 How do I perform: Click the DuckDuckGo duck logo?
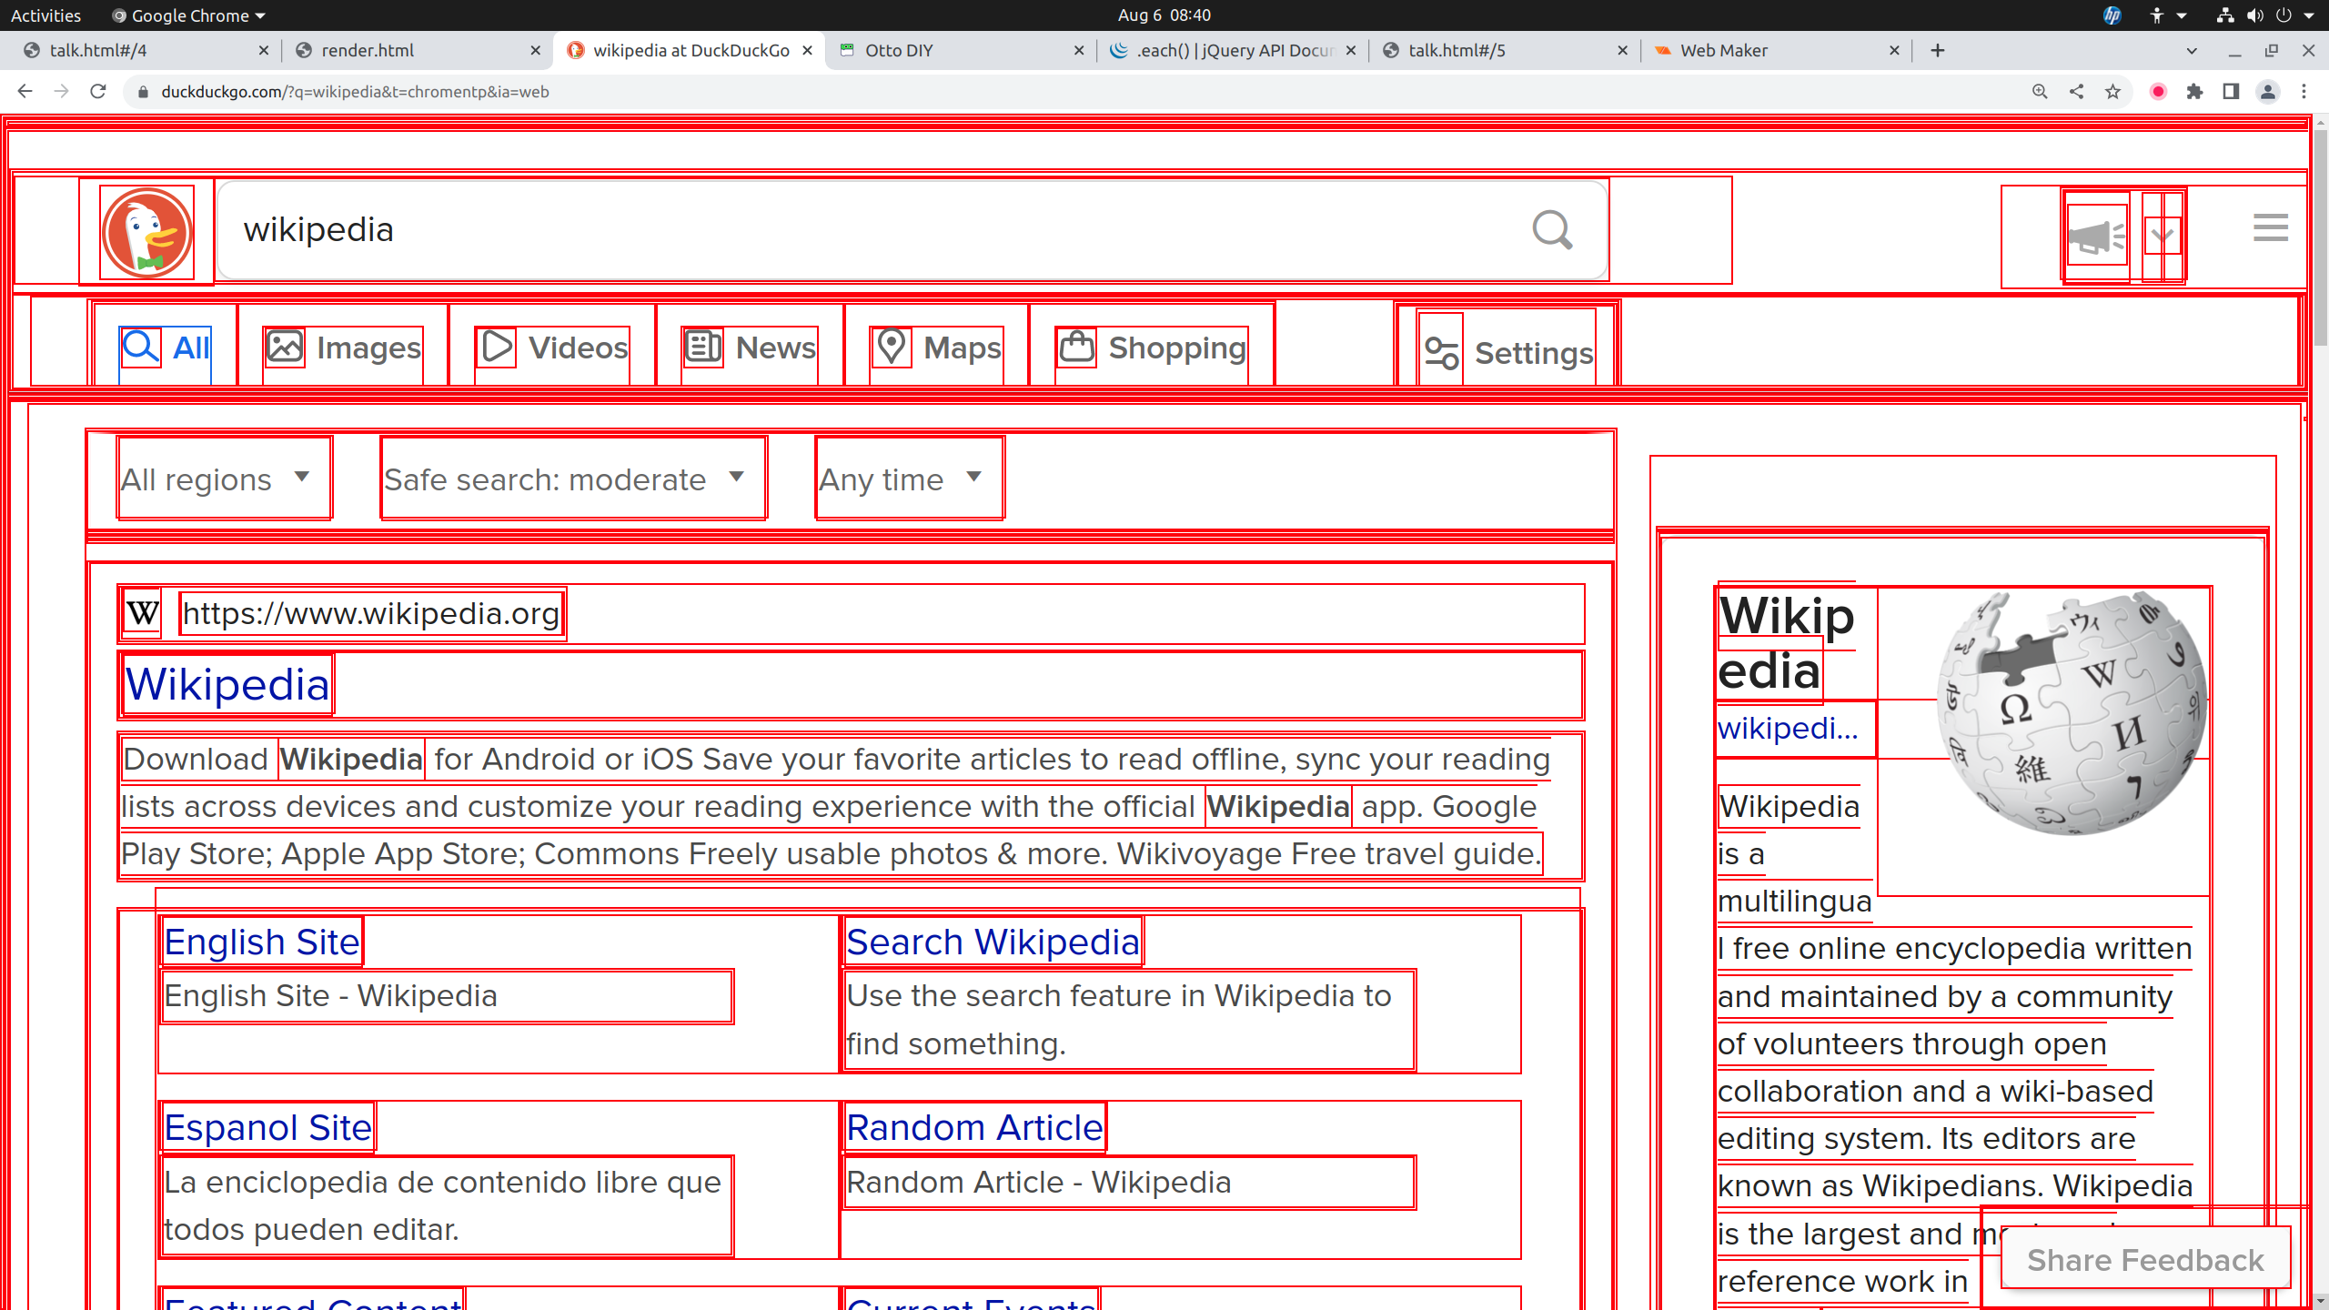point(146,232)
